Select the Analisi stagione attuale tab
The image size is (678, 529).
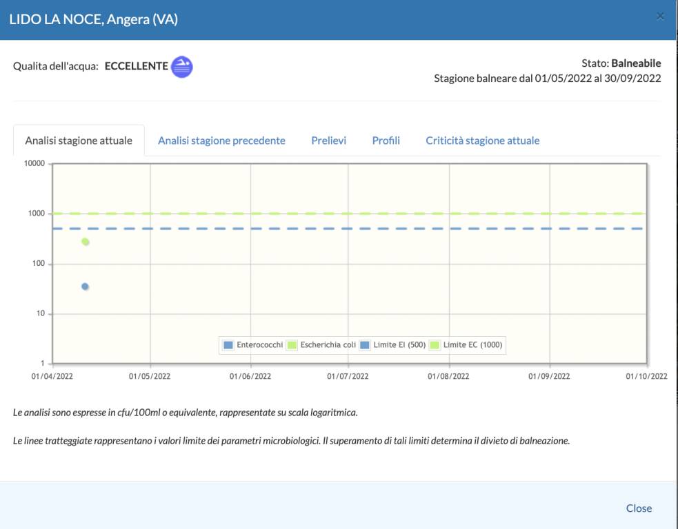pyautogui.click(x=79, y=141)
